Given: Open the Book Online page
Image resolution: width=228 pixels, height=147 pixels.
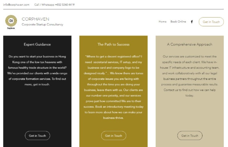Looking at the screenshot, I should point(178,21).
